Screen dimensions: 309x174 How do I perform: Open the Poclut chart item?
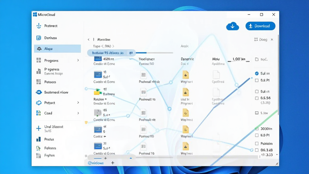pos(49,139)
